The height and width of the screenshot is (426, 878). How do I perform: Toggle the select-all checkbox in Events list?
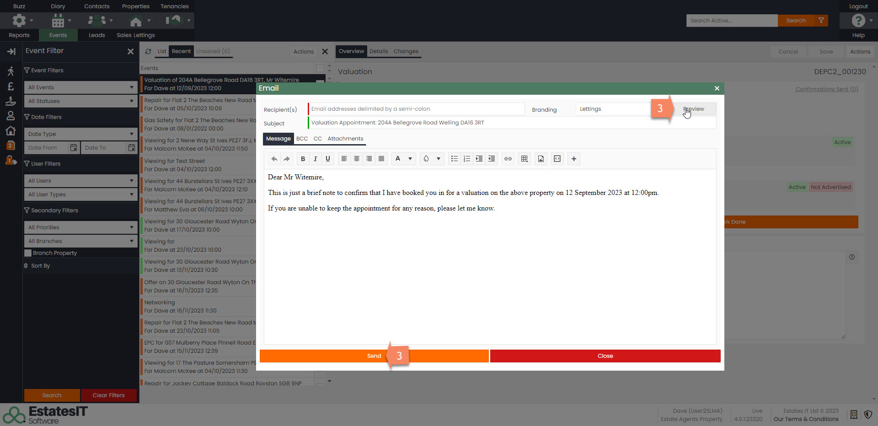pyautogui.click(x=320, y=68)
